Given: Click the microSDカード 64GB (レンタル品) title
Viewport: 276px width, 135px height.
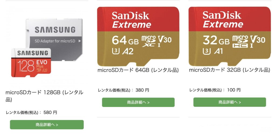Looking at the screenshot, I should (138, 70).
